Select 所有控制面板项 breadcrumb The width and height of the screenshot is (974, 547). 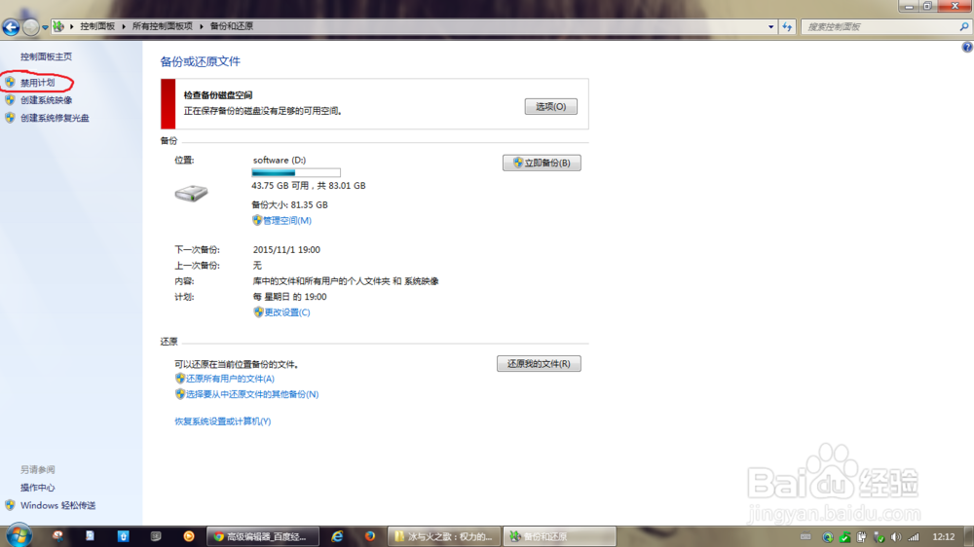click(x=162, y=26)
